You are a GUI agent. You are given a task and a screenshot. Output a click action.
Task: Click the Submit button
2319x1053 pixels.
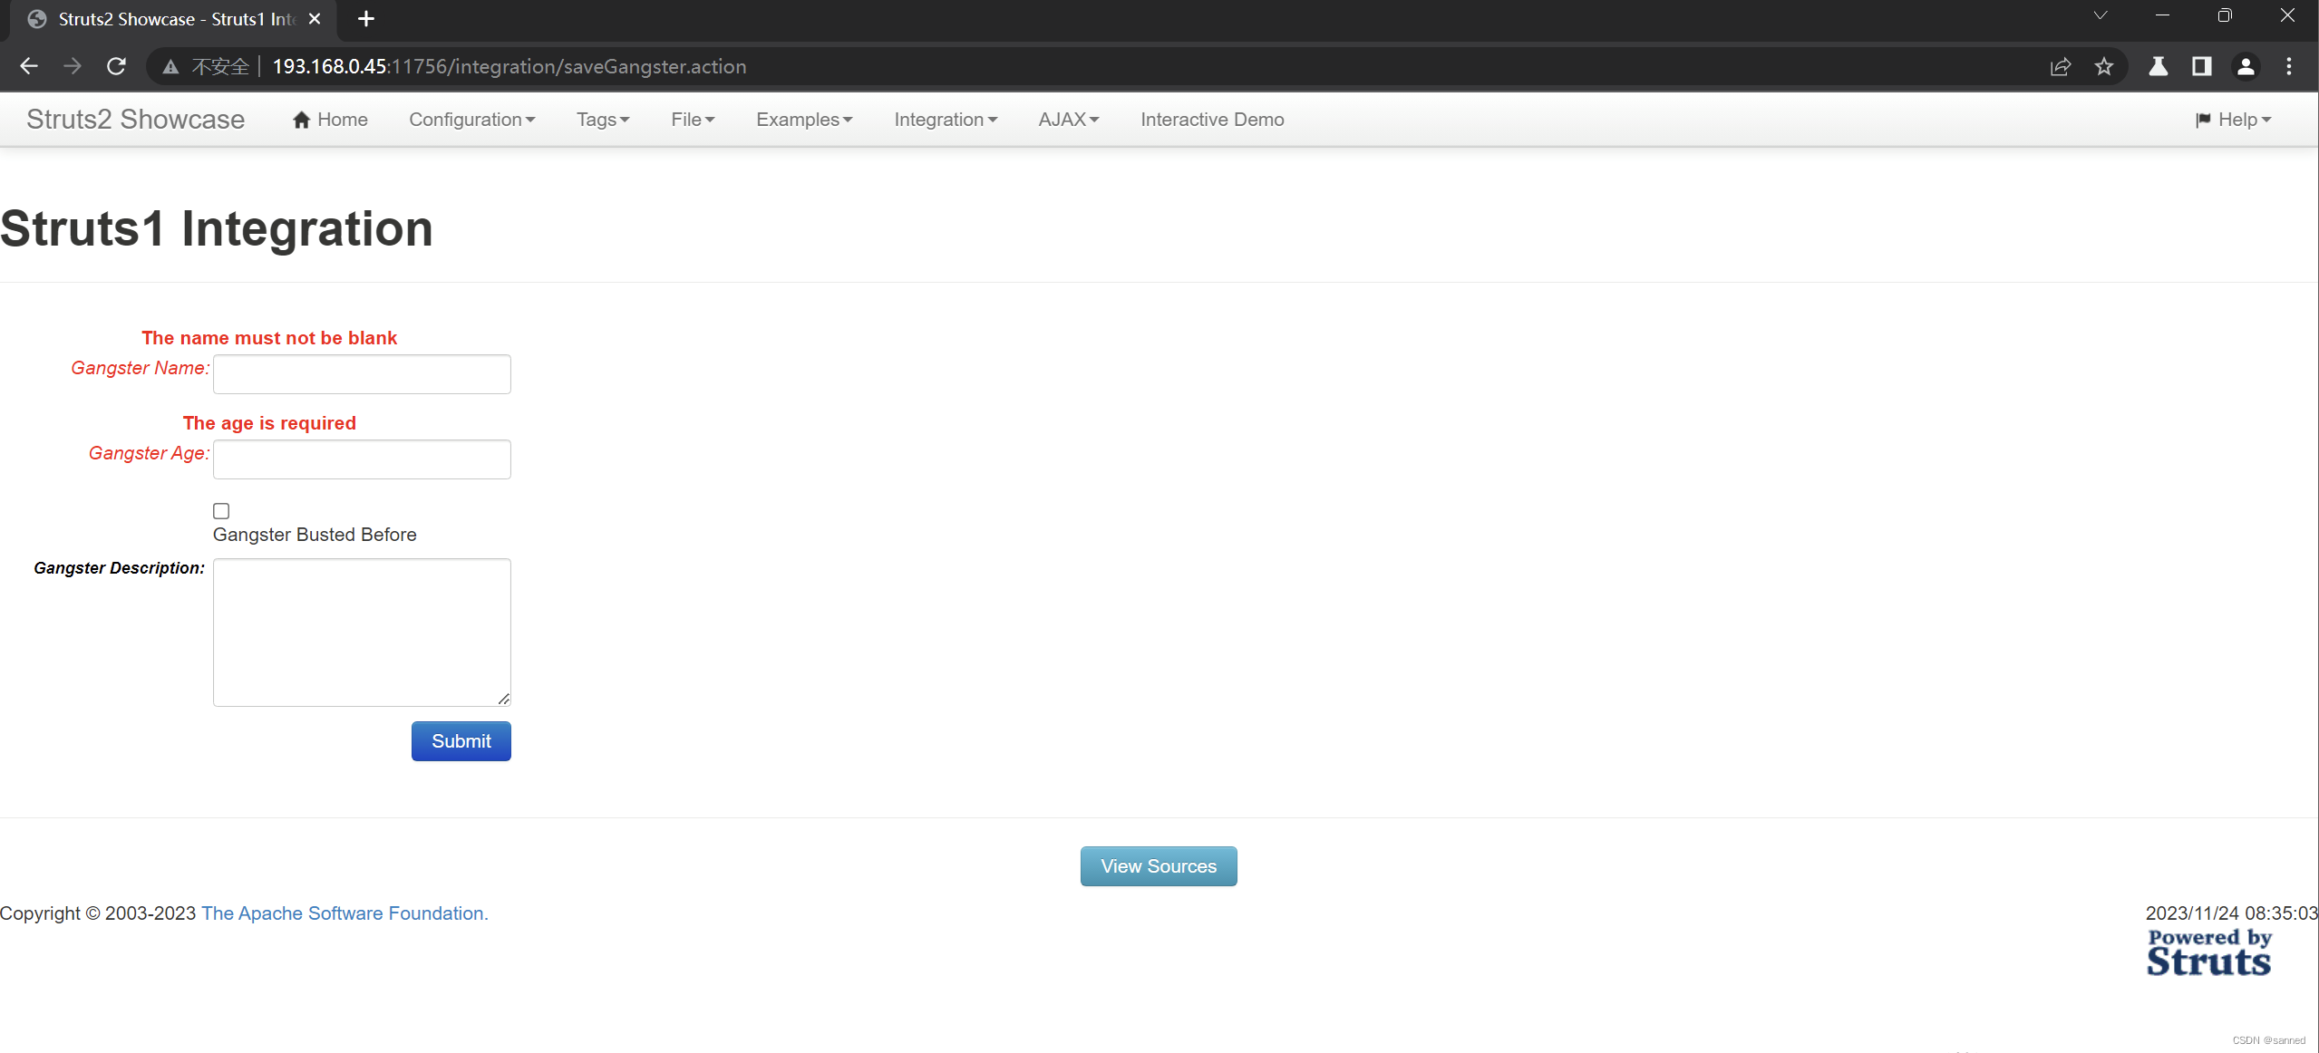click(461, 741)
